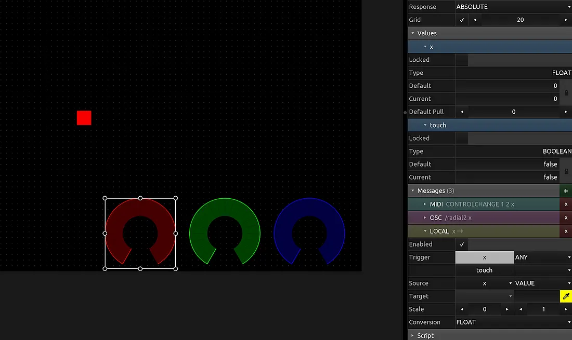The image size is (572, 340).
Task: Increase Scale minimum with right arrow
Action: (507, 309)
